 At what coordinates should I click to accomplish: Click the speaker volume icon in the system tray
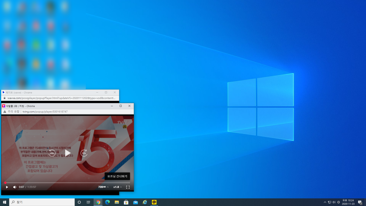(334, 202)
